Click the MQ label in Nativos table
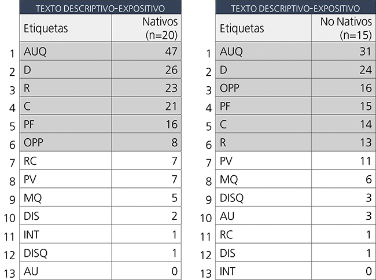This screenshot has width=376, height=280. click(x=32, y=198)
